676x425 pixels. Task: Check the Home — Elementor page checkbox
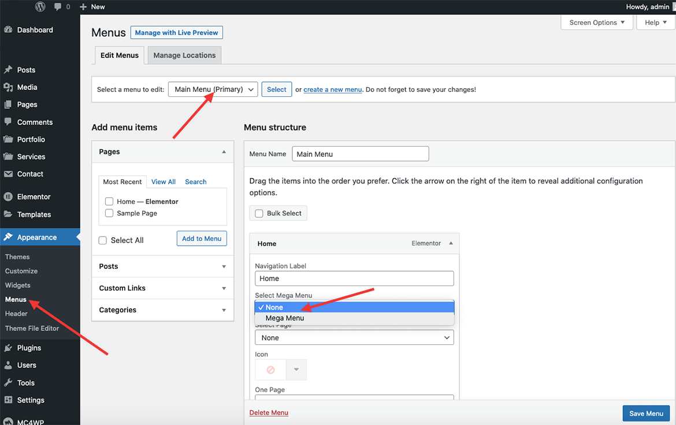pos(109,201)
